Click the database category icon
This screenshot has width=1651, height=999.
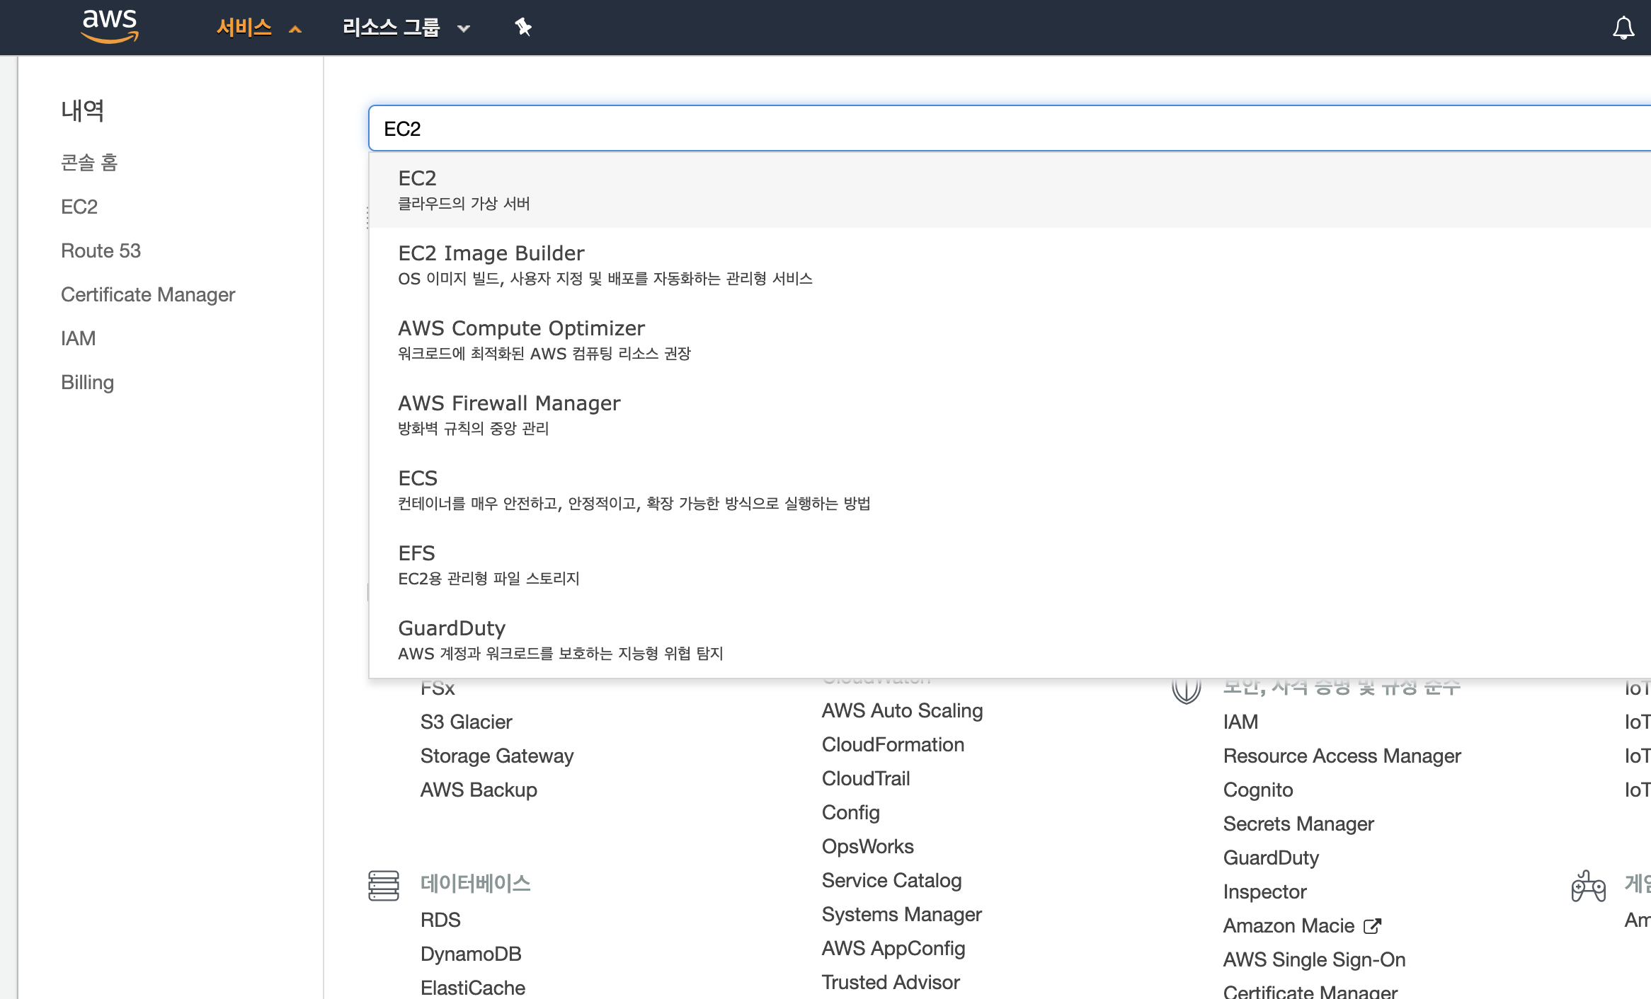pyautogui.click(x=384, y=885)
